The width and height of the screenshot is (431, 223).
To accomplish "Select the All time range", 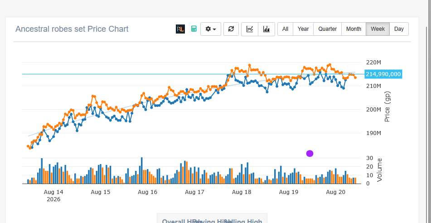I will point(286,29).
